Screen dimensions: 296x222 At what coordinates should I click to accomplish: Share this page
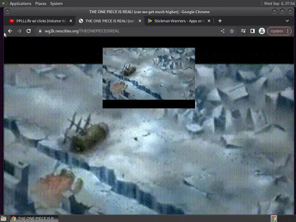coord(223,31)
